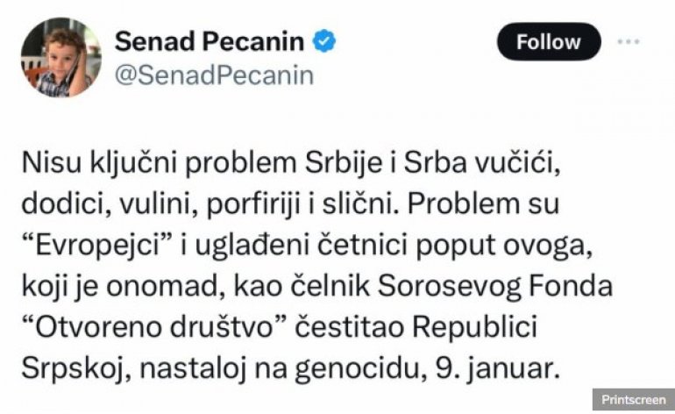
Task: Open the three-dot more options menu
Action: point(629,41)
